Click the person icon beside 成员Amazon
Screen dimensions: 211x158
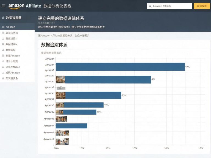coord(3,73)
